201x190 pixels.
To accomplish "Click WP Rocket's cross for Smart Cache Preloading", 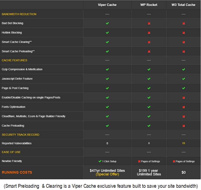I will pyautogui.click(x=149, y=52).
